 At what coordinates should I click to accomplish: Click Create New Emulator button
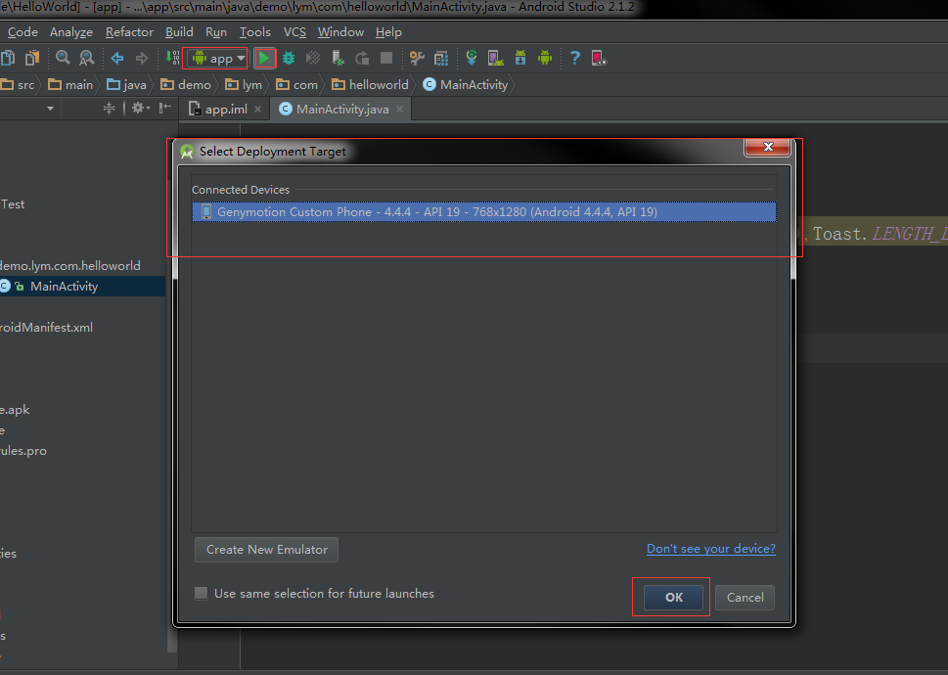click(x=267, y=550)
